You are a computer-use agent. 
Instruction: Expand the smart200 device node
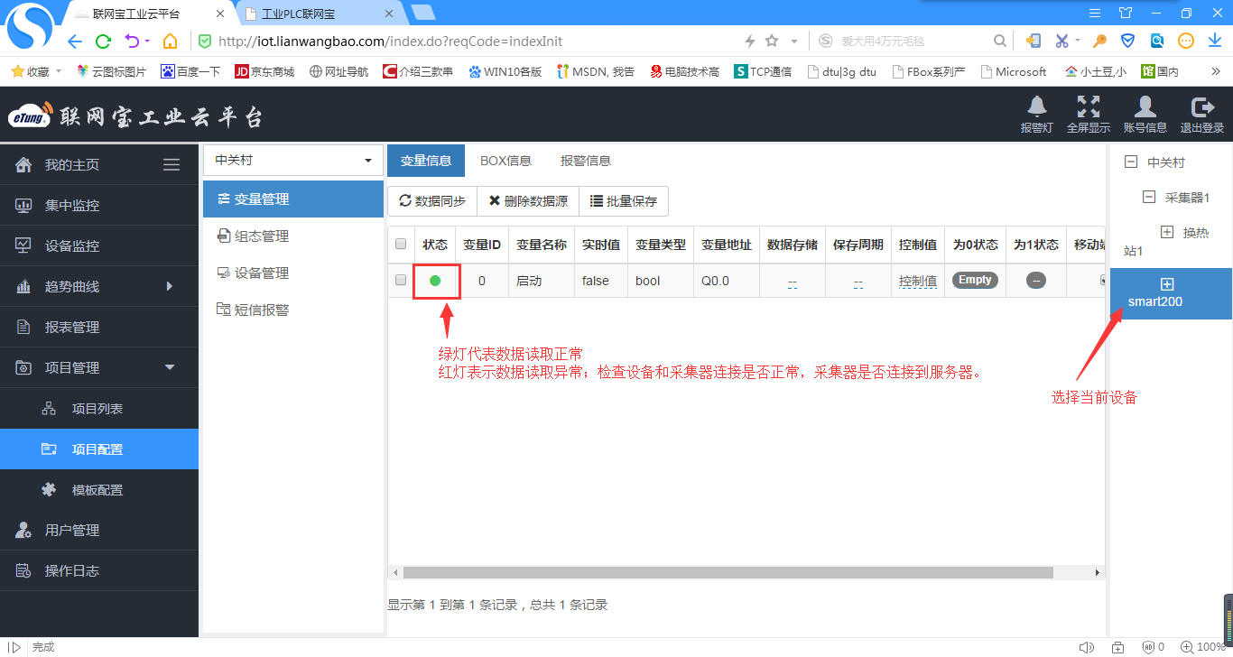(1166, 284)
